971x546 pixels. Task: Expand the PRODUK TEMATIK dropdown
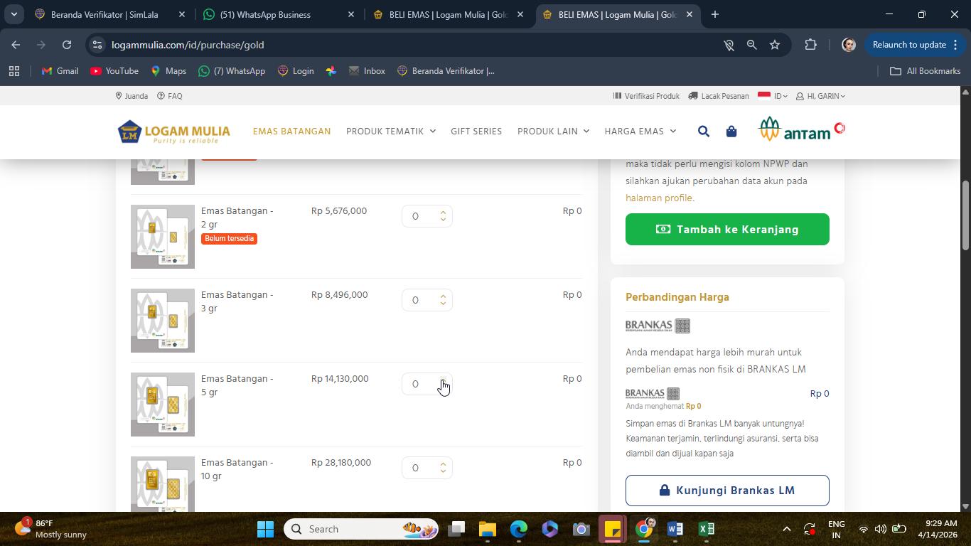point(391,132)
